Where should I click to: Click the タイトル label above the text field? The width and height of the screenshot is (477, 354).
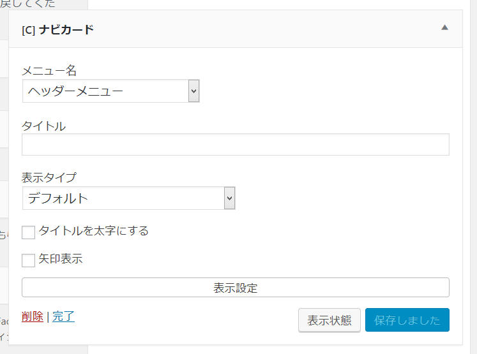click(43, 126)
